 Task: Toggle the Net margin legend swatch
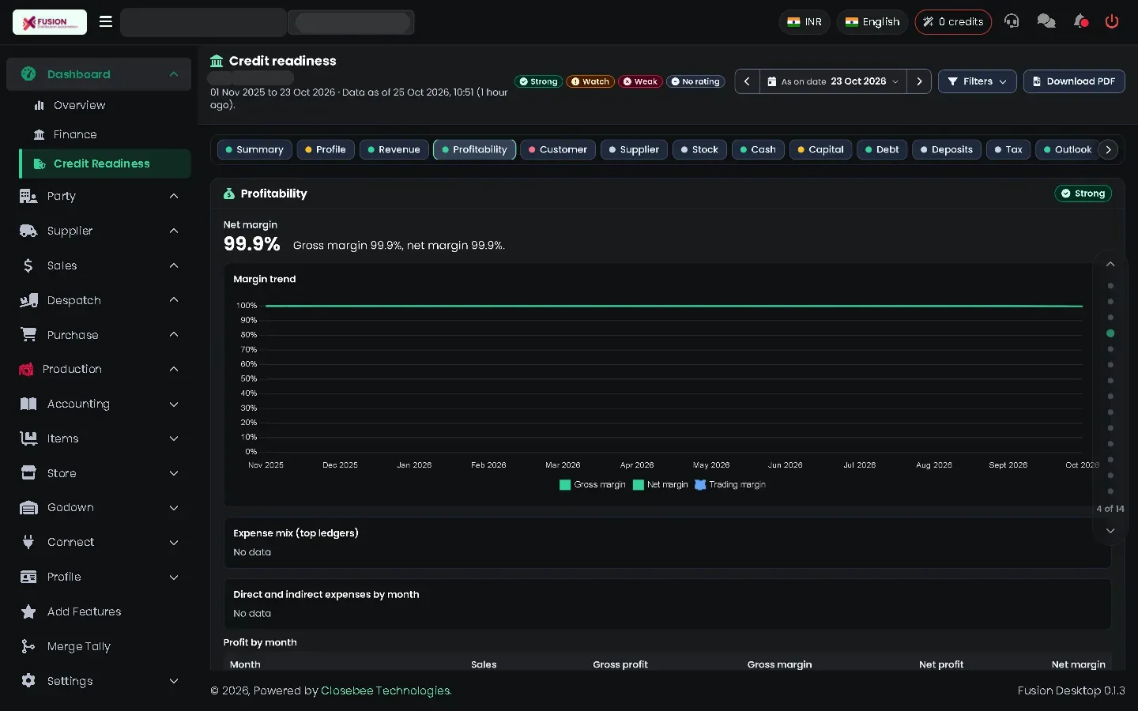tap(639, 485)
